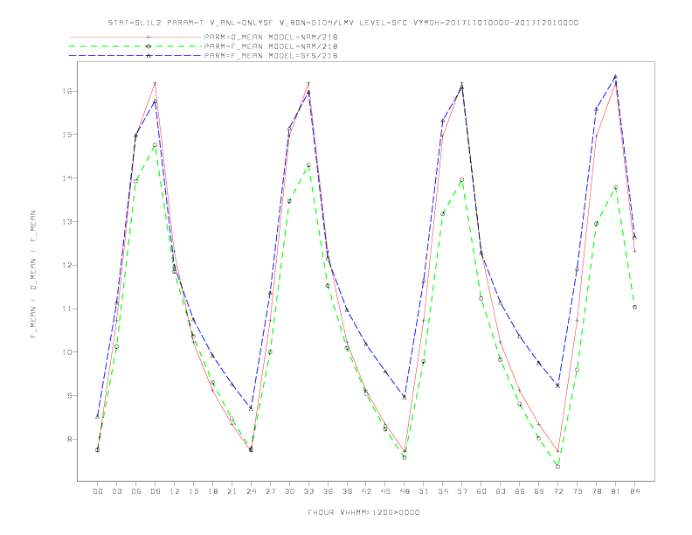This screenshot has height=535, width=692.
Task: Click x-axis tick label 78
Action: [x=597, y=491]
